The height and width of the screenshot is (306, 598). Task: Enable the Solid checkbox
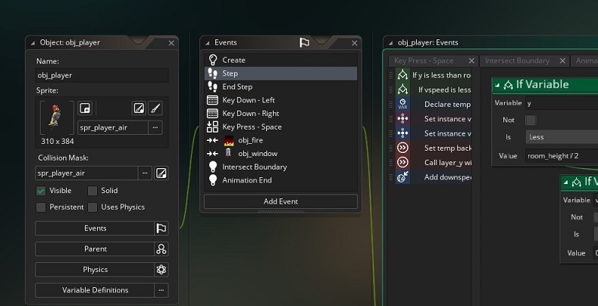pos(92,191)
